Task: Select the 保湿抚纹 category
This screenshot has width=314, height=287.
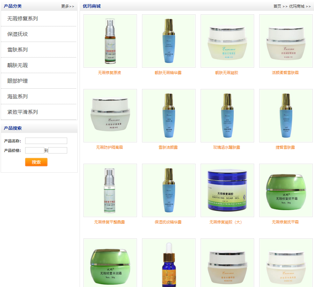Action: [18, 34]
